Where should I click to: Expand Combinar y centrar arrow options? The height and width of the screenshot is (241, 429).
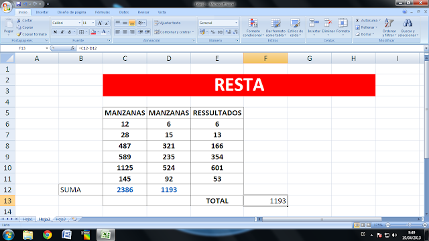click(193, 32)
